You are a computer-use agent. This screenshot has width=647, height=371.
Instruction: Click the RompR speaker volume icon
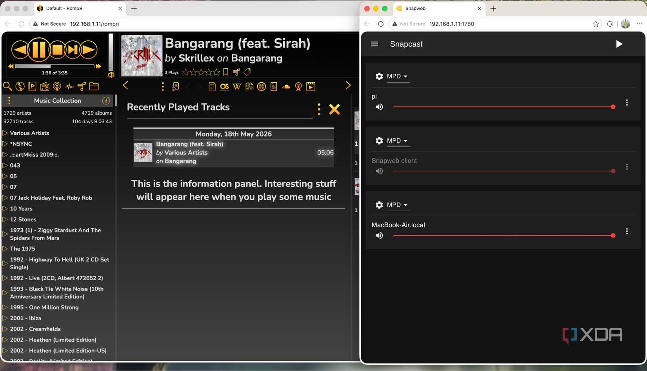pos(111,75)
